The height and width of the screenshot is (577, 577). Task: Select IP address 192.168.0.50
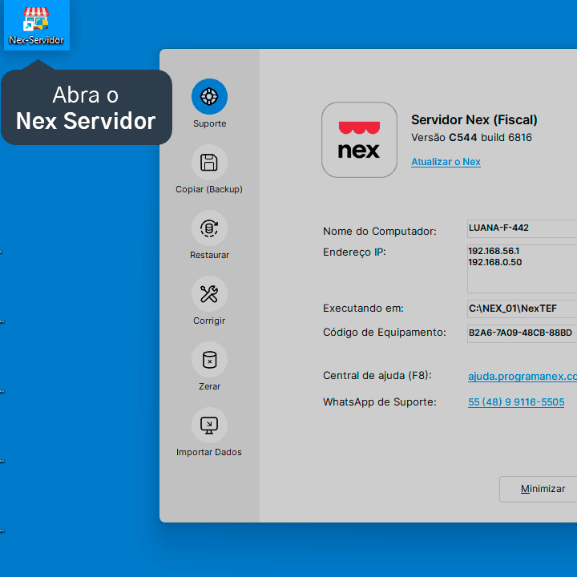[x=495, y=262]
